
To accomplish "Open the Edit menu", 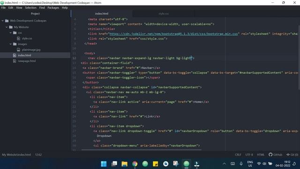I will click(x=11, y=8).
